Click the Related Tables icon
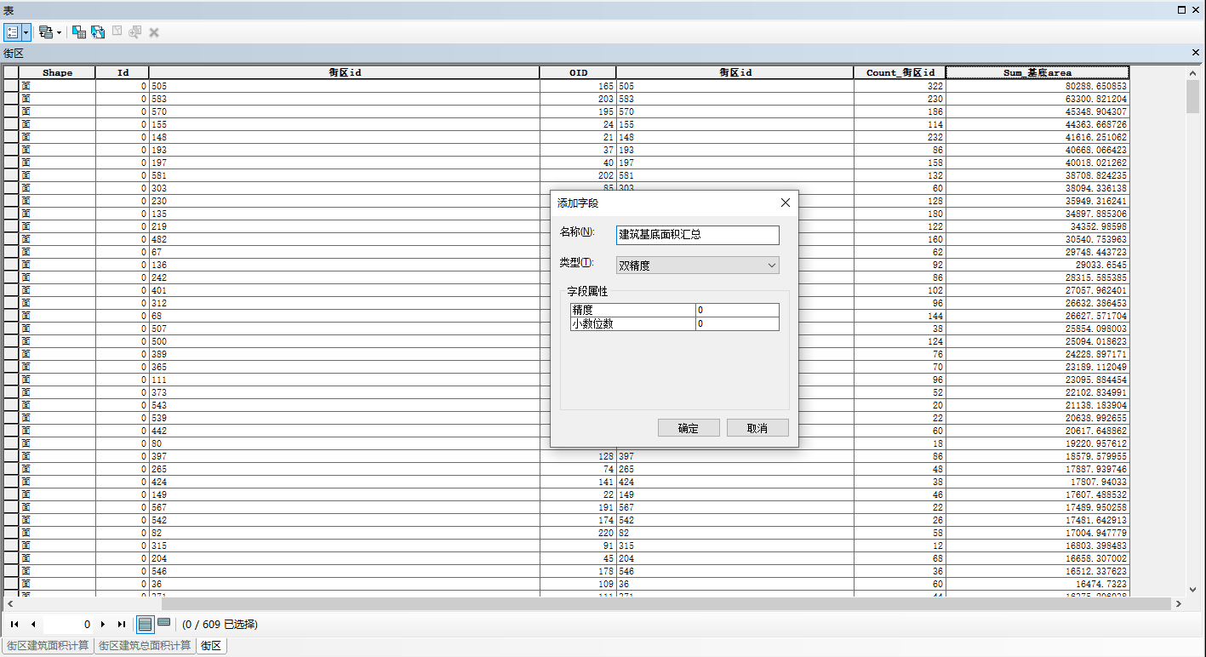The width and height of the screenshot is (1206, 657). 45,31
